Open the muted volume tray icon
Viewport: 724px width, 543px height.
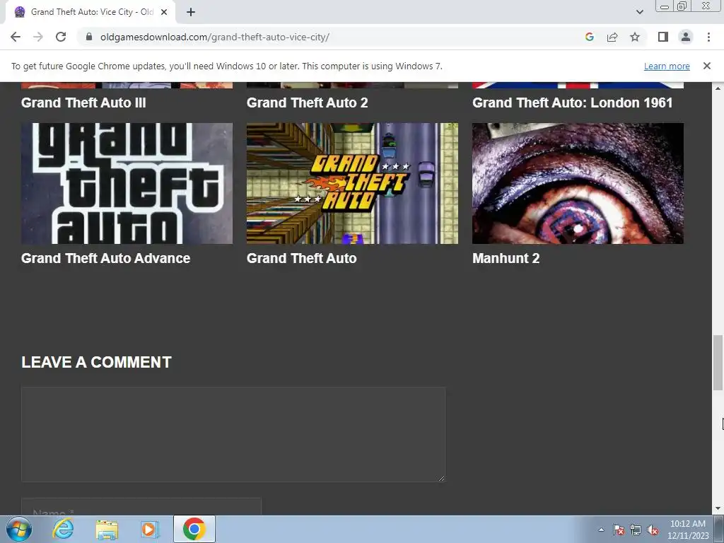(652, 530)
